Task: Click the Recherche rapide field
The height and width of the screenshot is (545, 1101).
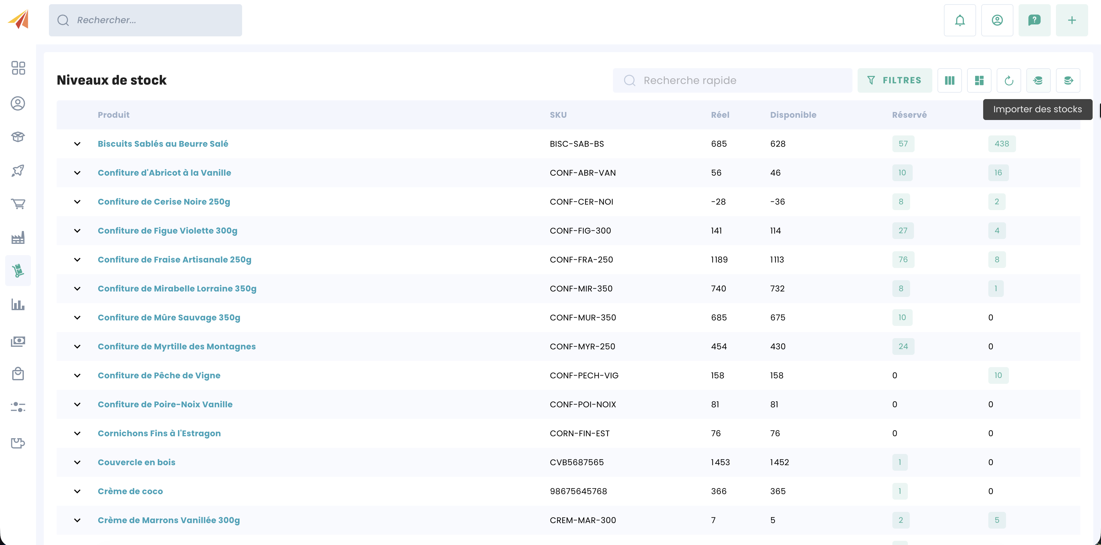Action: 732,80
